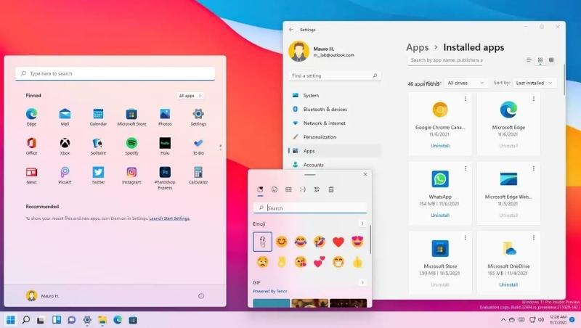Select most recently used tab in emoji panel
The image size is (581, 328).
(260, 189)
